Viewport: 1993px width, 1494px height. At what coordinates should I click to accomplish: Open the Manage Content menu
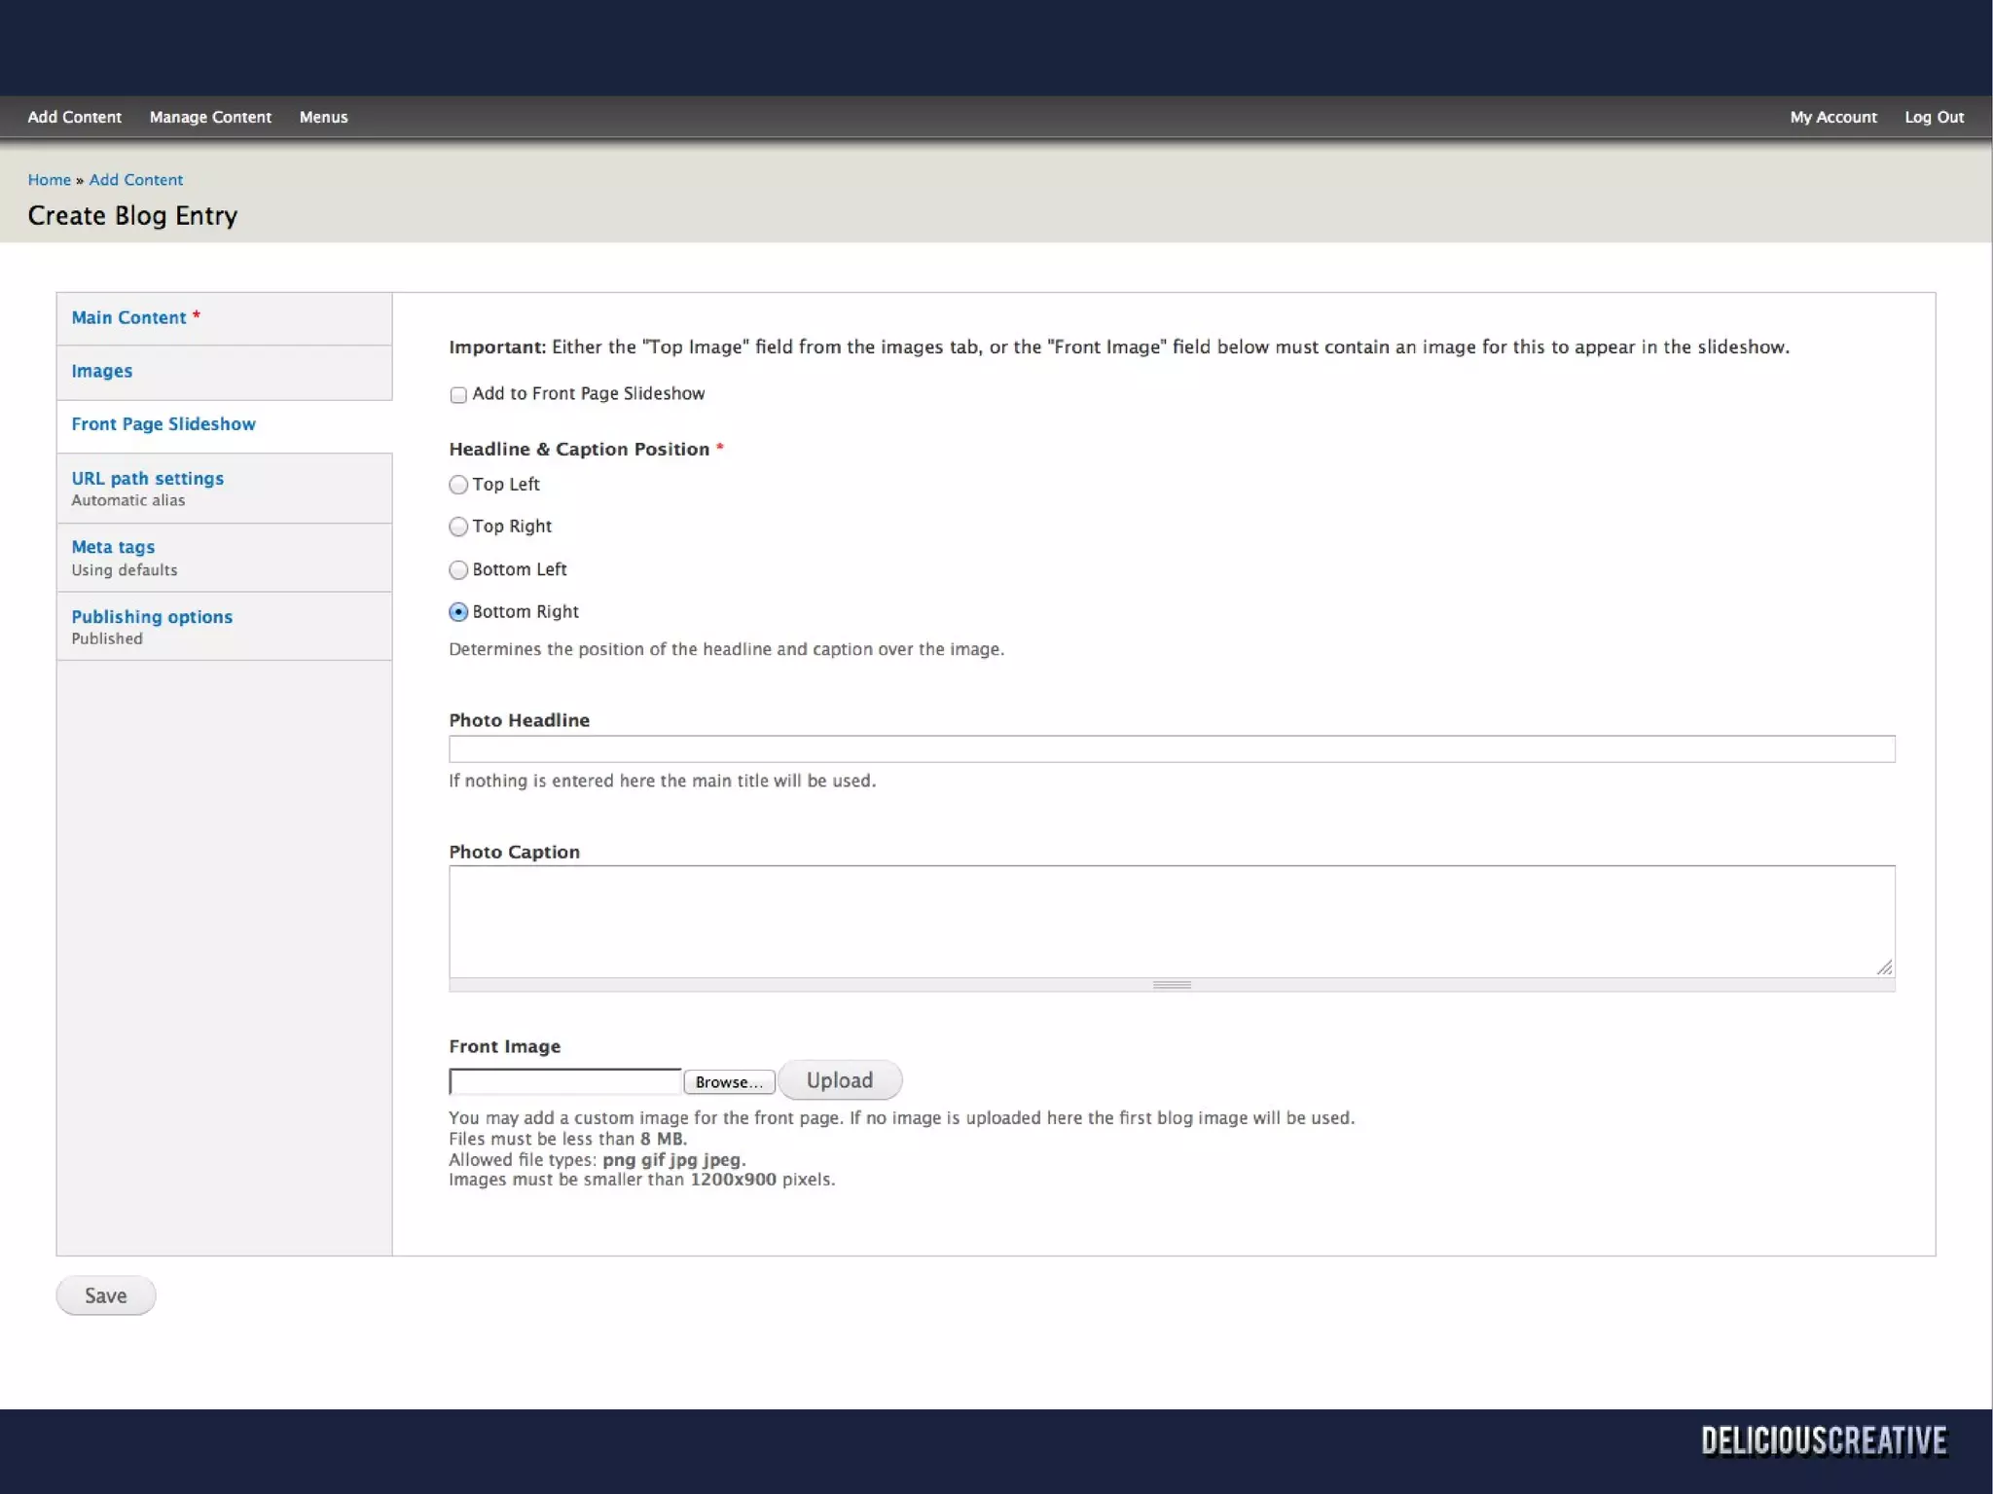[210, 117]
